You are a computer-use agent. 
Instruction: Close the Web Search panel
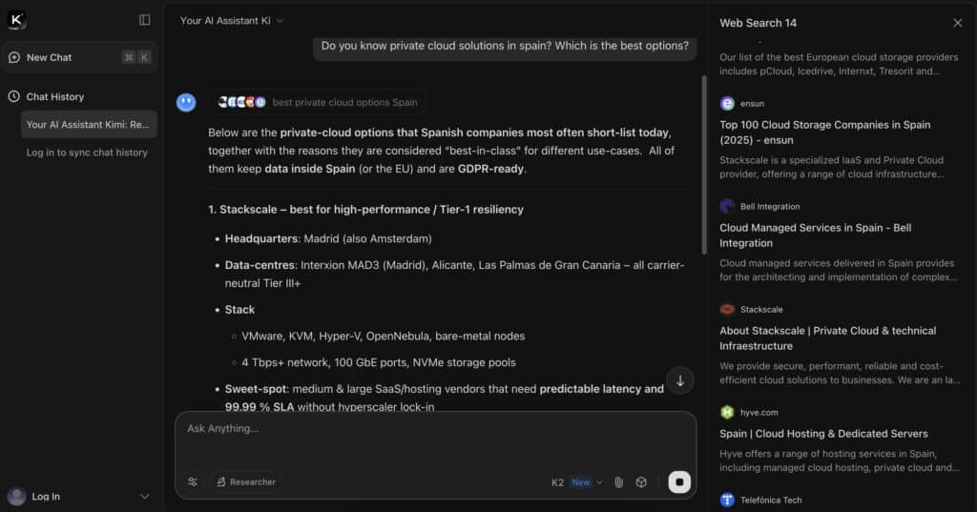(x=958, y=23)
